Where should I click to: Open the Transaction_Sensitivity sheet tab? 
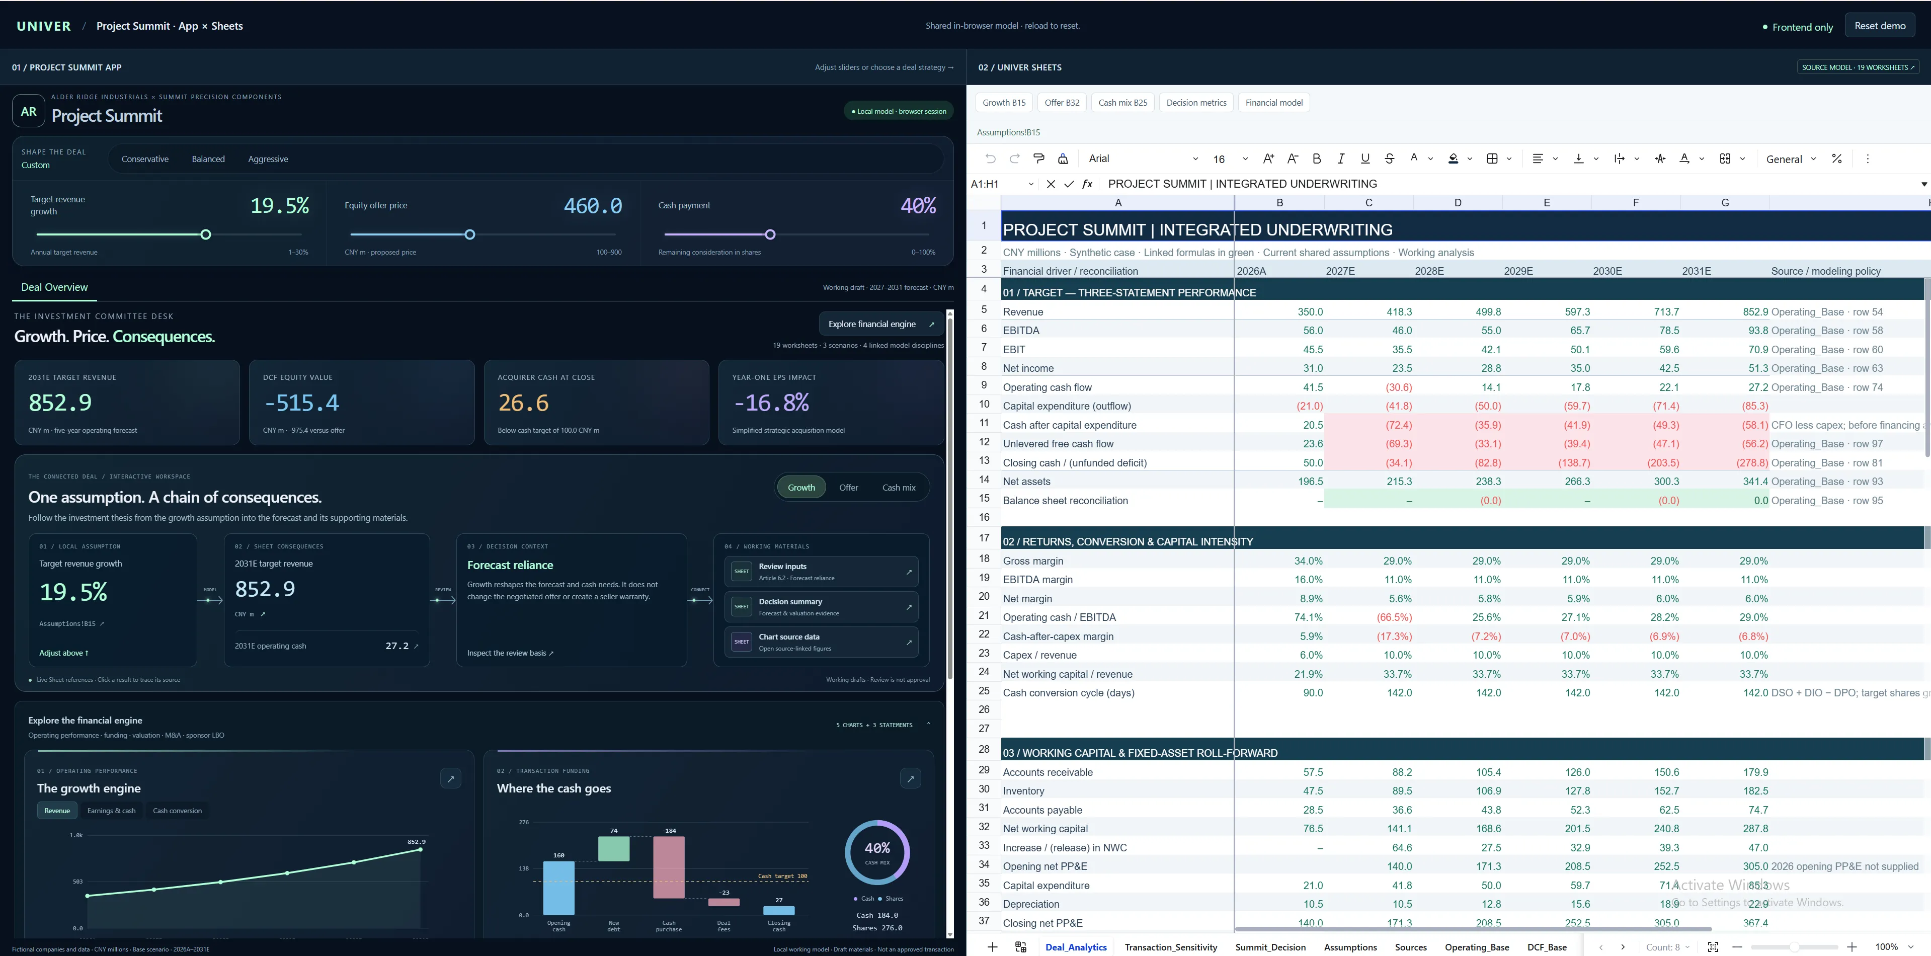tap(1171, 947)
